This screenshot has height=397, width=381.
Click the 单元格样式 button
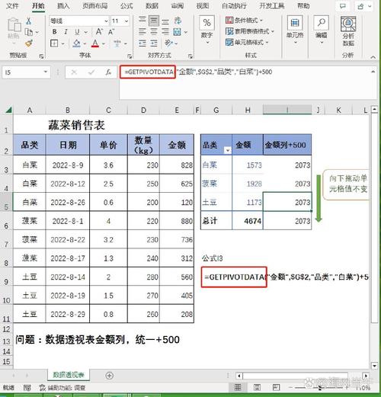point(247,42)
